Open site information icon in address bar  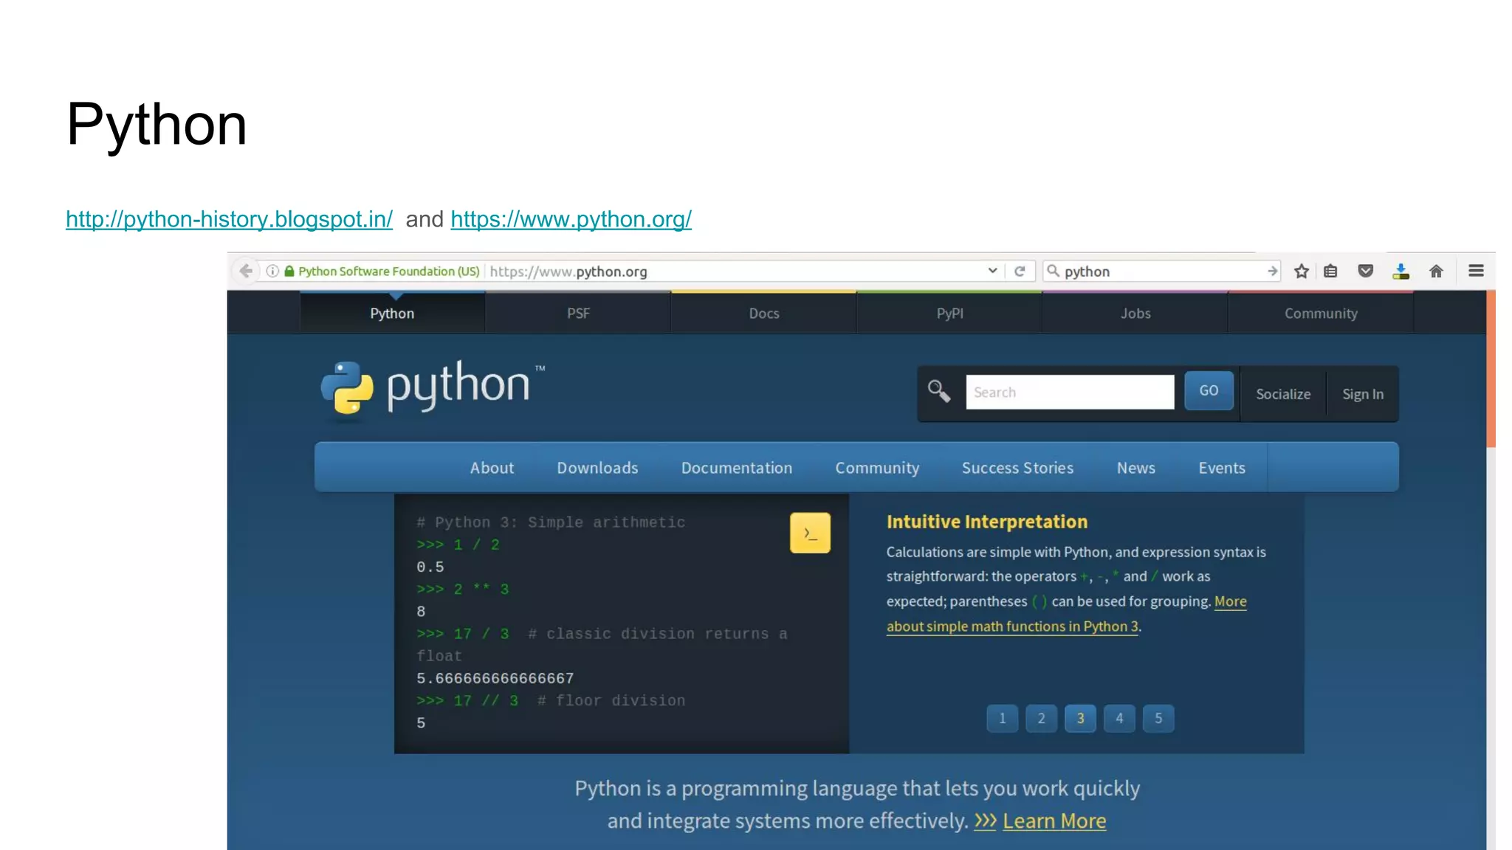coord(272,272)
